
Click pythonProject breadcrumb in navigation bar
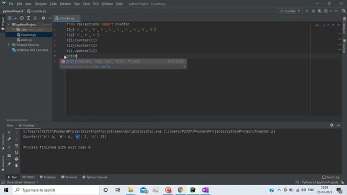[x=13, y=11]
